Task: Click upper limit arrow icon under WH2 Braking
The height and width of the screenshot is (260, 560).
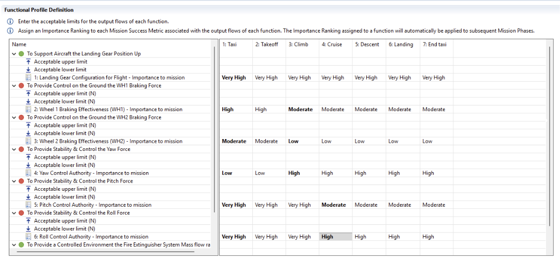Action: (28, 126)
